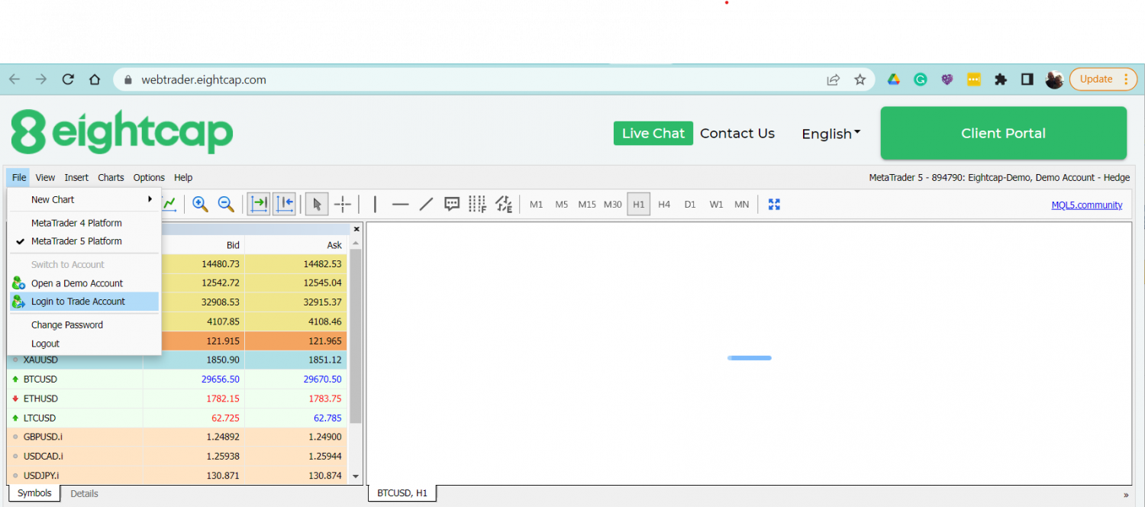Open the Options menu
This screenshot has height=507, width=1145.
(x=149, y=177)
